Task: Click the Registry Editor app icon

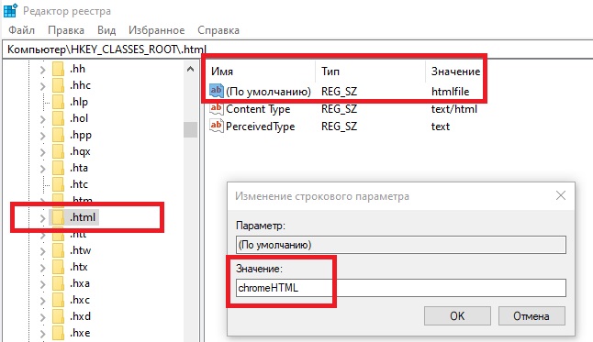Action: coord(10,10)
